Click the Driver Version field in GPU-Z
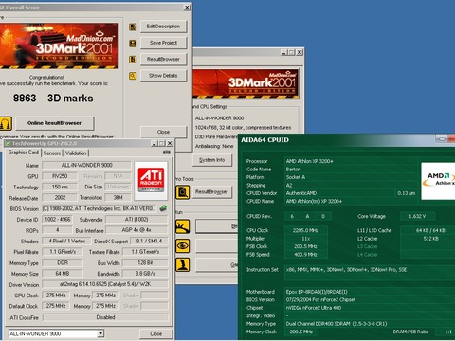 coord(105,284)
